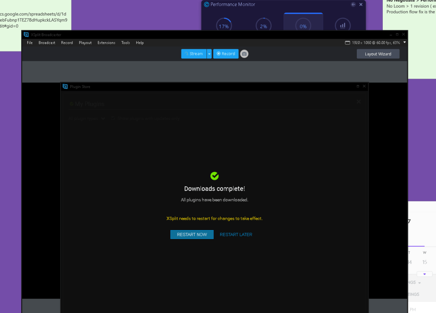This screenshot has width=436, height=313.
Task: Choose RESTART LATER link
Action: 236,234
